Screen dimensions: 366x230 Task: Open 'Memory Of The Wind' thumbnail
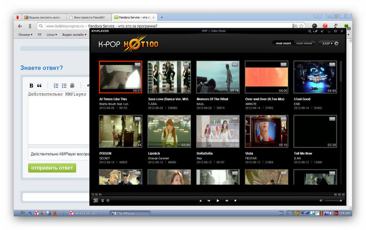click(x=218, y=77)
